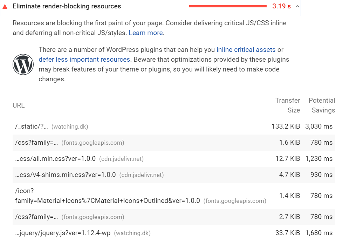Click the v4-shims.min.css?ver=1.0.0 URL
Viewport: 350px width, 246px height.
pos(66,175)
